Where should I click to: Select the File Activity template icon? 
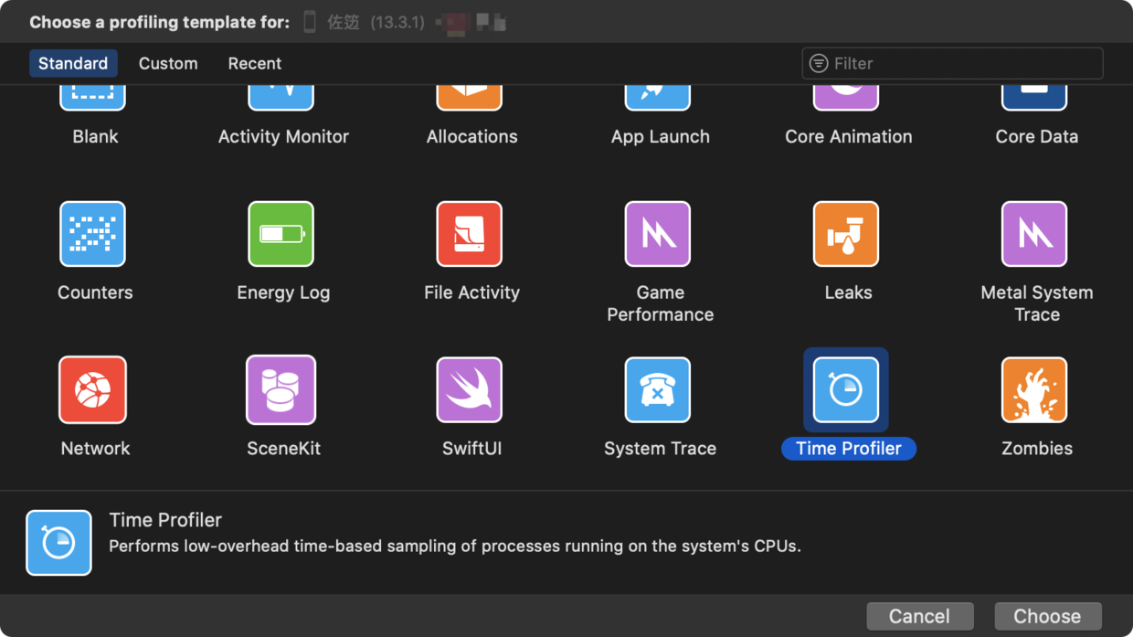click(x=469, y=234)
